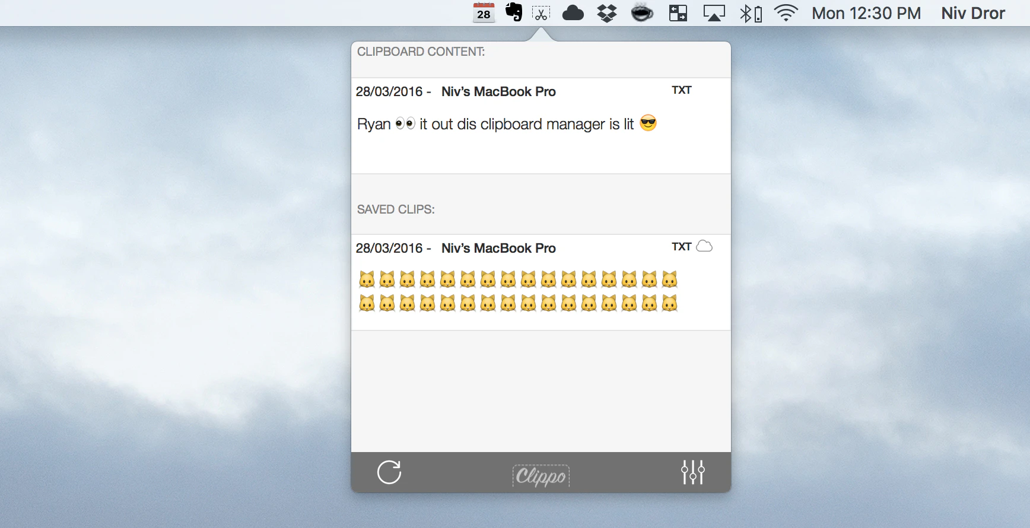The width and height of the screenshot is (1030, 528).
Task: Open the Dropbox menu bar icon
Action: tap(607, 13)
